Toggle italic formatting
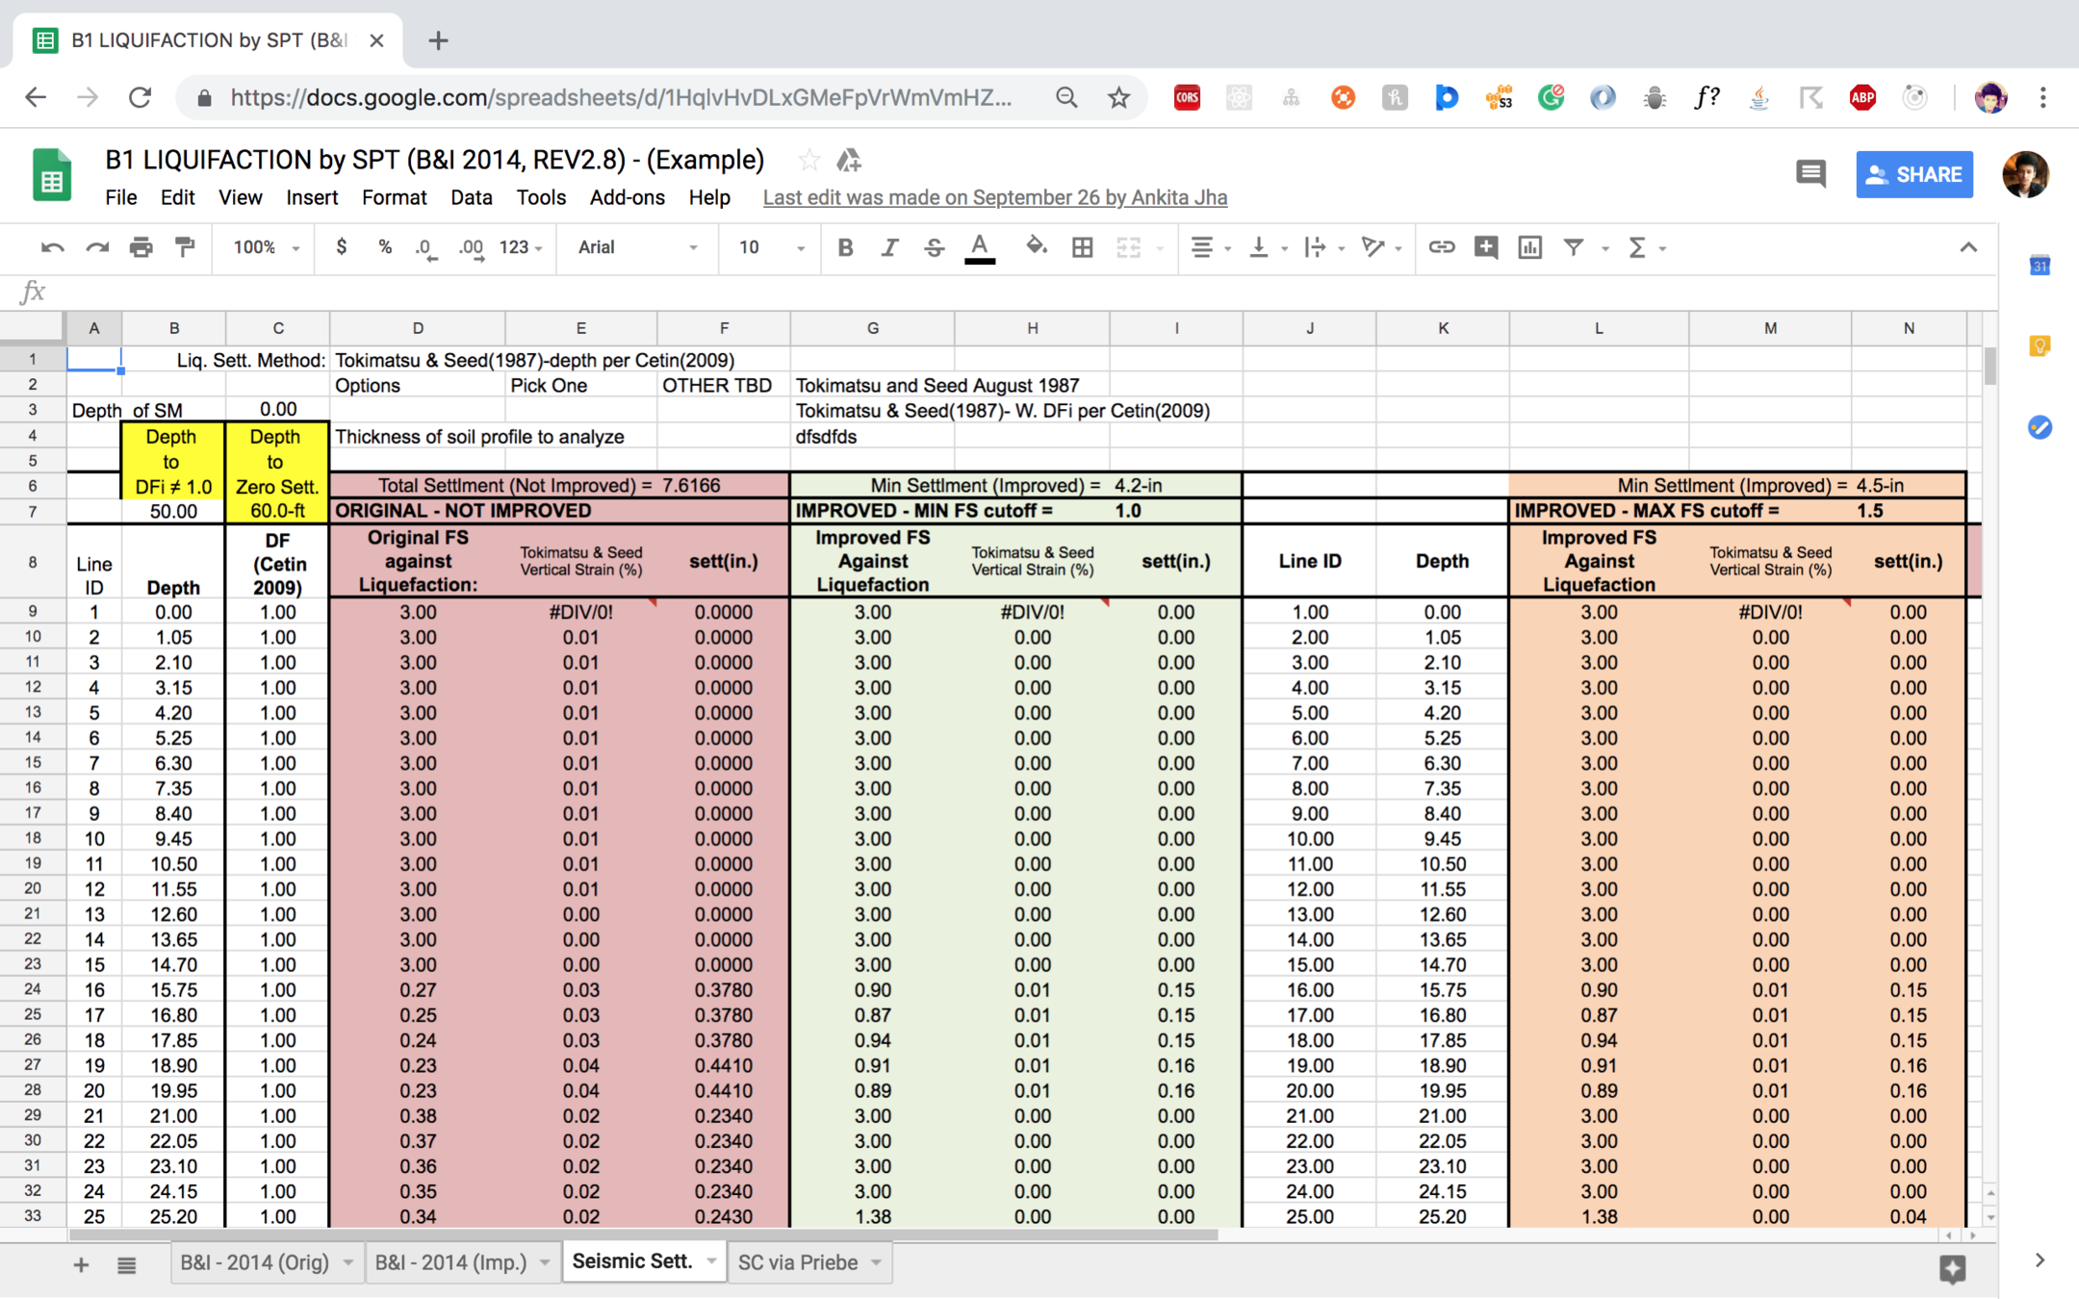Screen dimensions: 2079x1299 [889, 247]
